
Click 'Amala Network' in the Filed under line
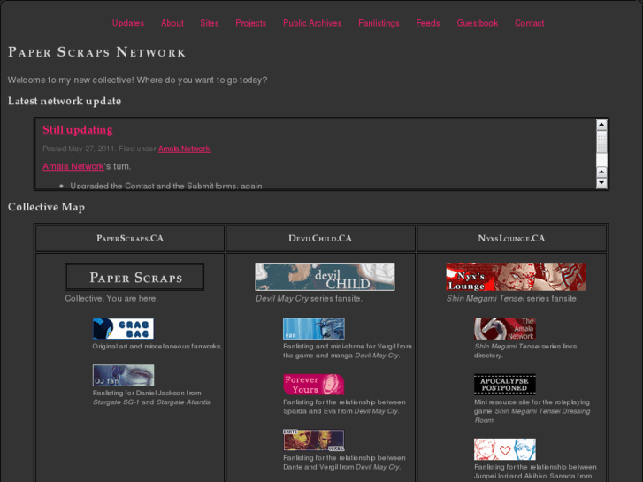[x=184, y=149]
